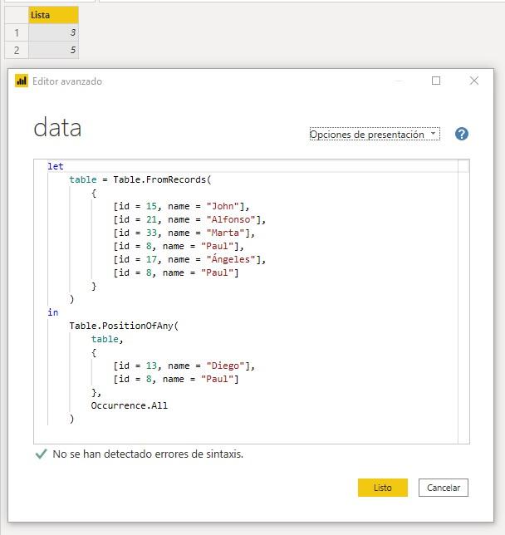Select row number 1 in the table
The image size is (505, 535).
tap(16, 32)
